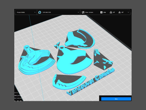Viewport: 146px width, 110px height.
Task: Open the Fine print profile setting
Action: coord(89,12)
